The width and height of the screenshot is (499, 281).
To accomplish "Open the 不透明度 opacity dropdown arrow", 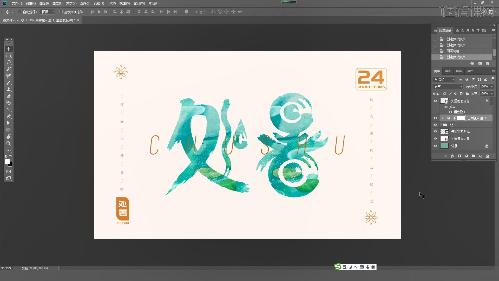I will (x=492, y=86).
